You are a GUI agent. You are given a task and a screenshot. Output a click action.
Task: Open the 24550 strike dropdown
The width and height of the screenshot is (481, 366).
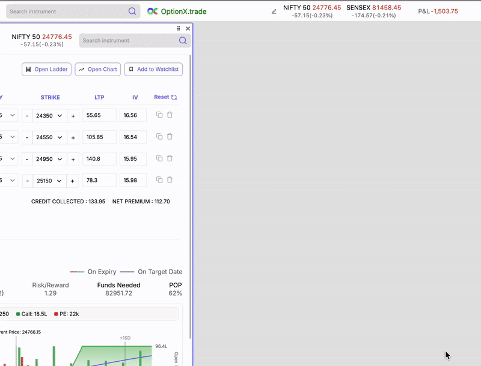[49, 137]
